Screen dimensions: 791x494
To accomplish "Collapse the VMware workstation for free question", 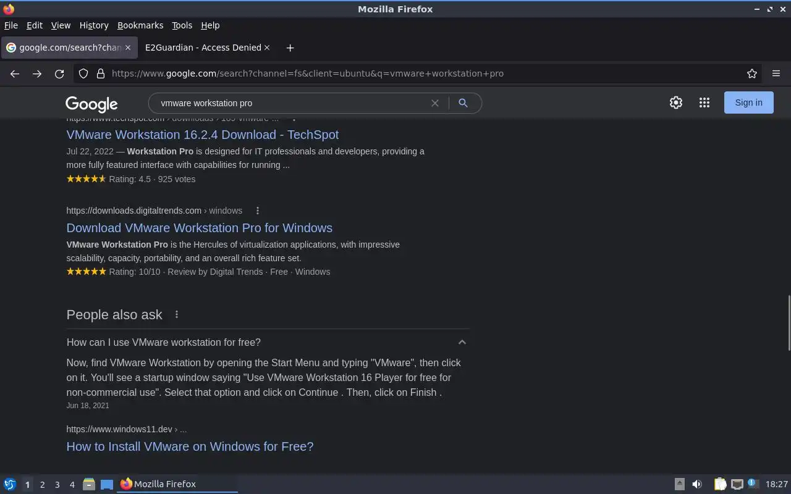I will (x=462, y=342).
